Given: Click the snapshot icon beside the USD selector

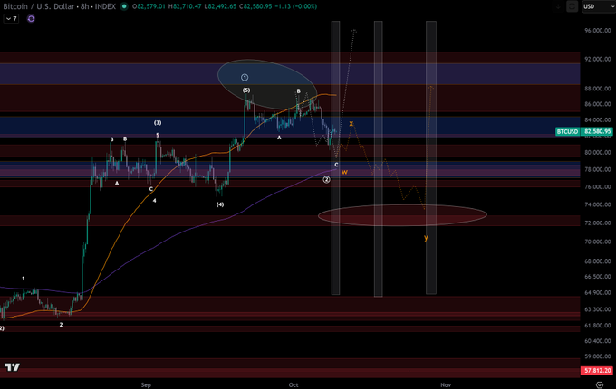Looking at the screenshot, I should pyautogui.click(x=573, y=6).
